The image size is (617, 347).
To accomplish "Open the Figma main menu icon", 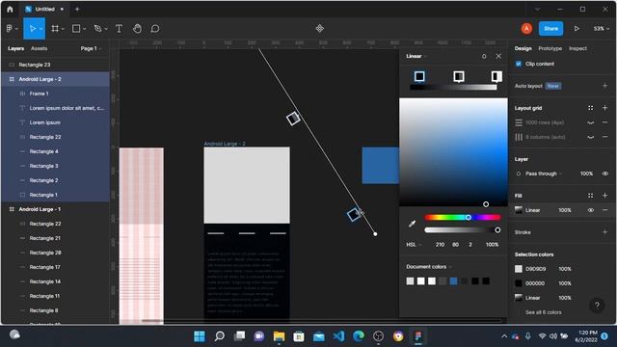I will click(x=10, y=28).
